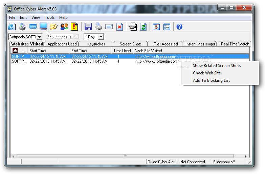Open the 2/22/2013 date picker dropdown
Screen dimensions: 266x174
76,36
